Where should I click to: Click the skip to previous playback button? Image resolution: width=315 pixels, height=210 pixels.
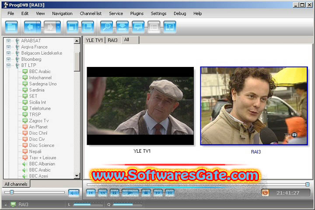point(91,193)
